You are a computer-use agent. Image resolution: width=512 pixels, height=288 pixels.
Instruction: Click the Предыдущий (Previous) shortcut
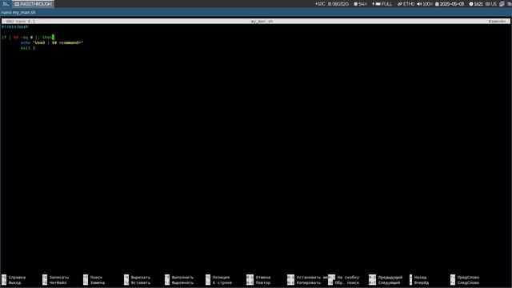[x=386, y=278]
